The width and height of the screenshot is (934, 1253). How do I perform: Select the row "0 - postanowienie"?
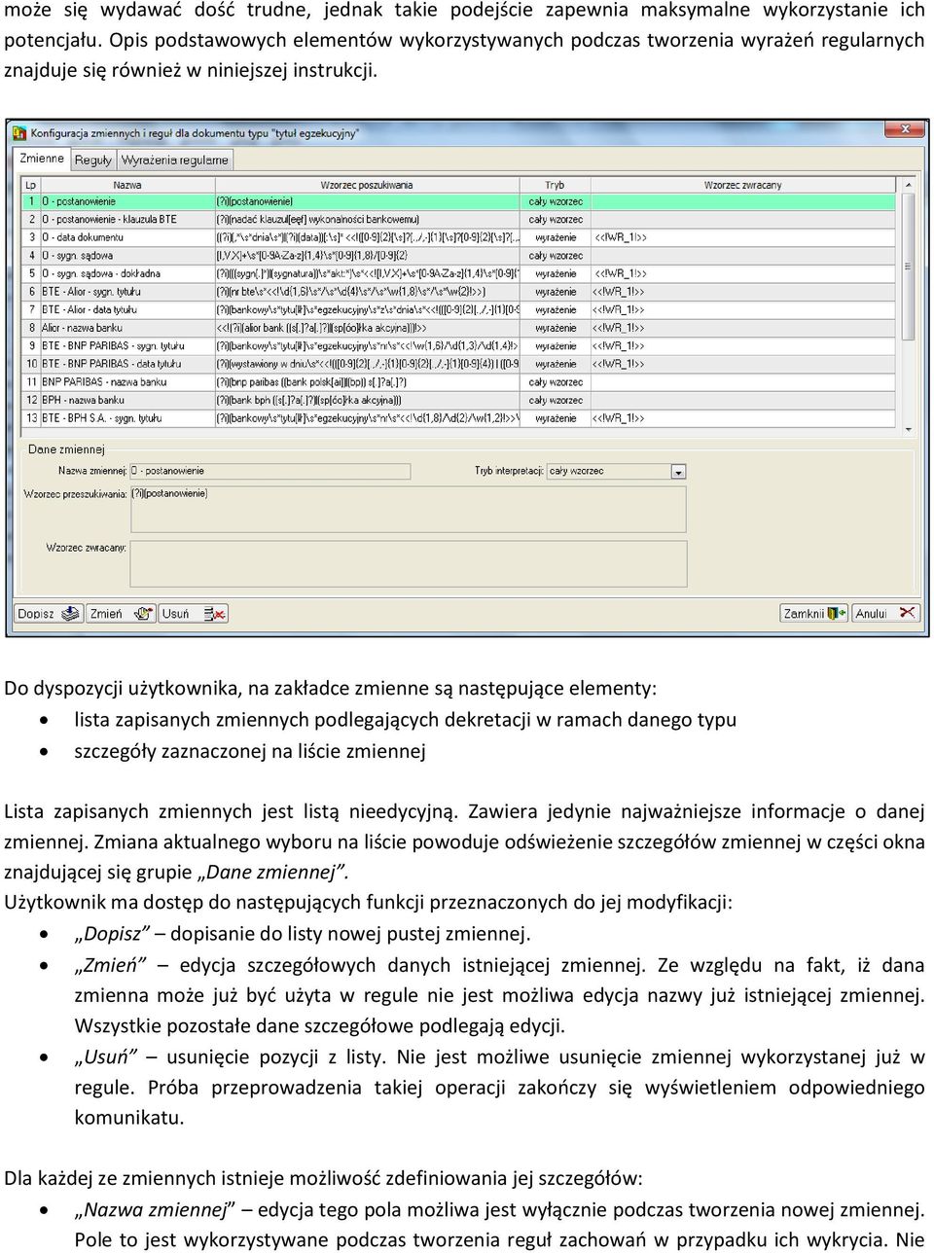pyautogui.click(x=457, y=201)
